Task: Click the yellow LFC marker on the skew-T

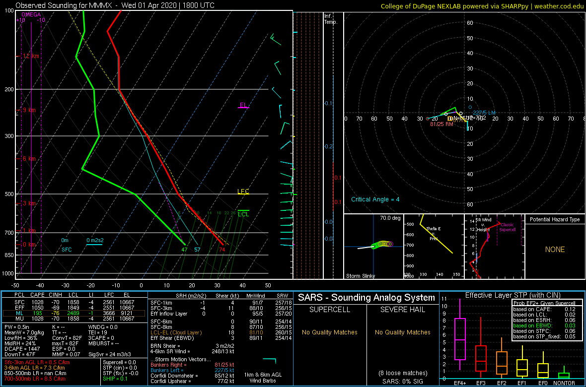Action: pyautogui.click(x=243, y=192)
